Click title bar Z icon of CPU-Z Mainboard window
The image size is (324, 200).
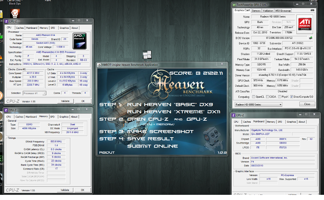tap(234, 116)
